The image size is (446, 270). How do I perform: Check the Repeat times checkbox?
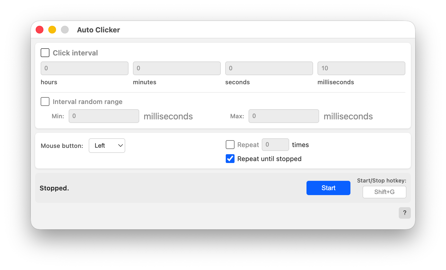(230, 145)
